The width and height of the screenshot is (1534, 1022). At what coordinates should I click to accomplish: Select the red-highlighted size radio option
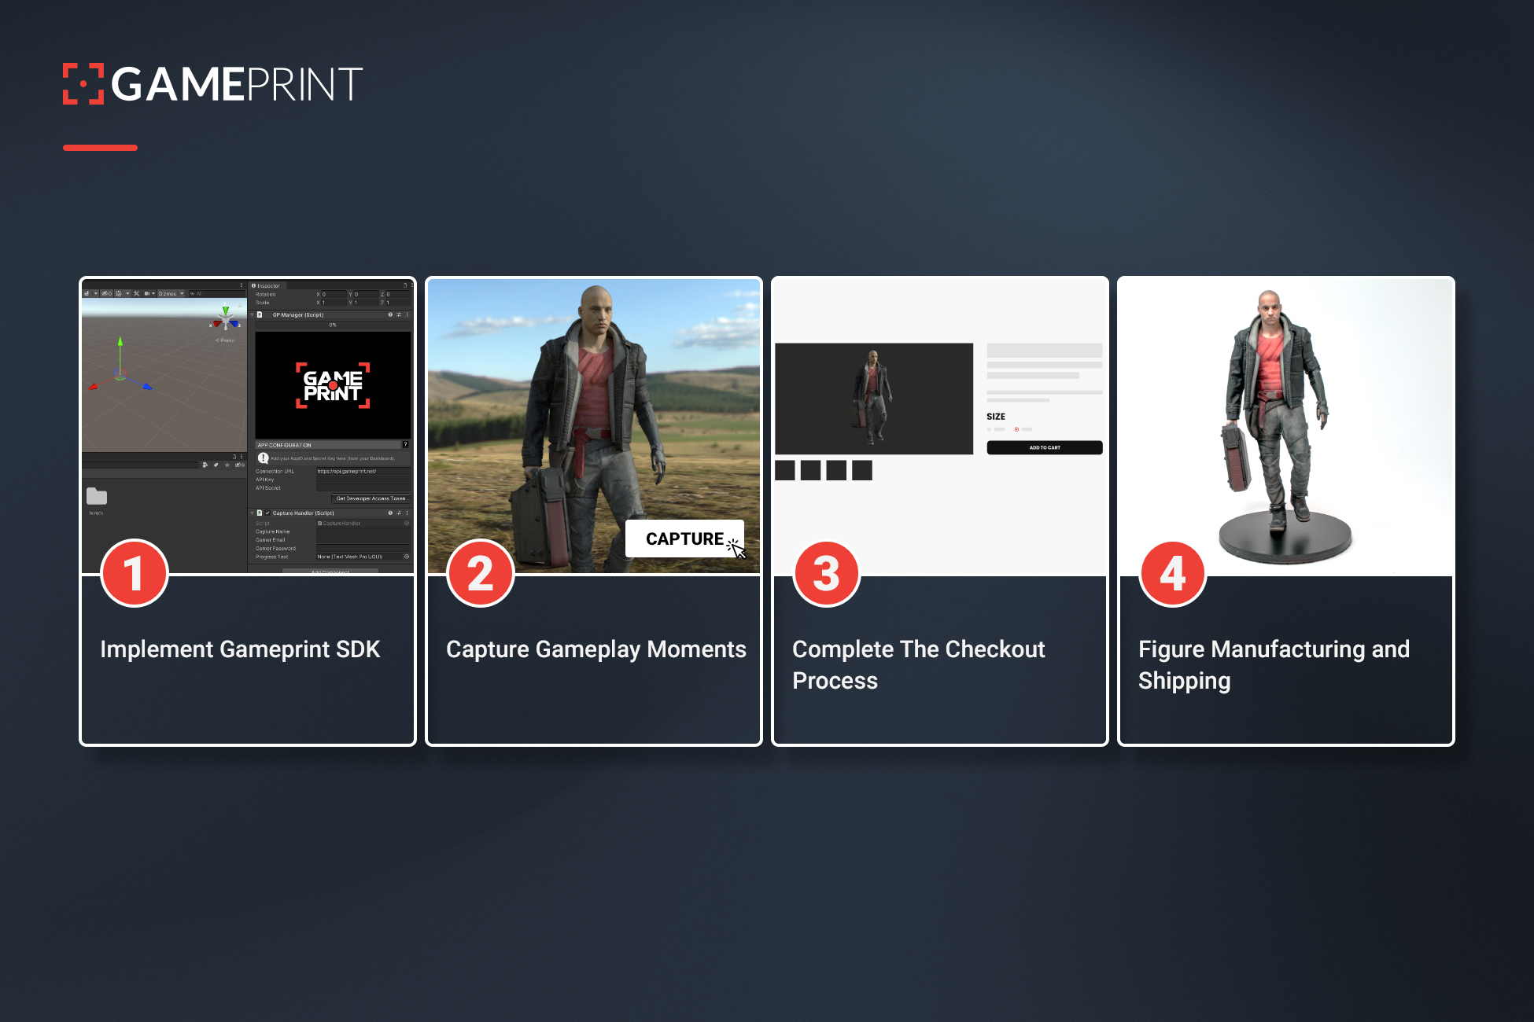pyautogui.click(x=1016, y=429)
